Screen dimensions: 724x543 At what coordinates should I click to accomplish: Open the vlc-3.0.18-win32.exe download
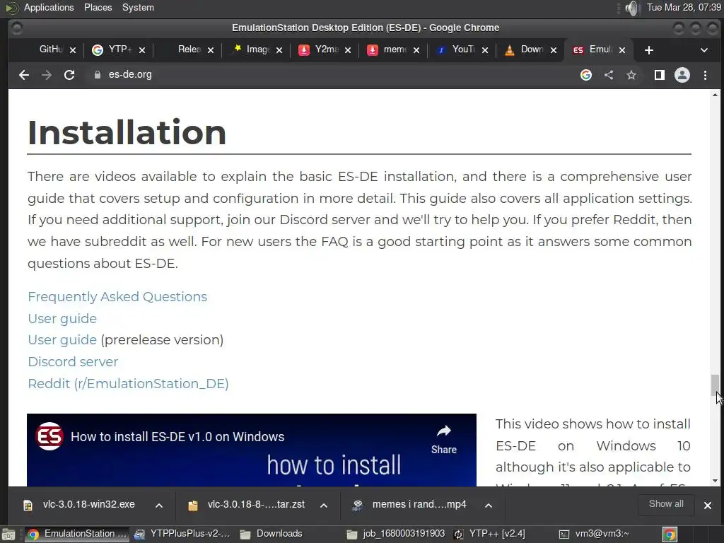[81, 505]
